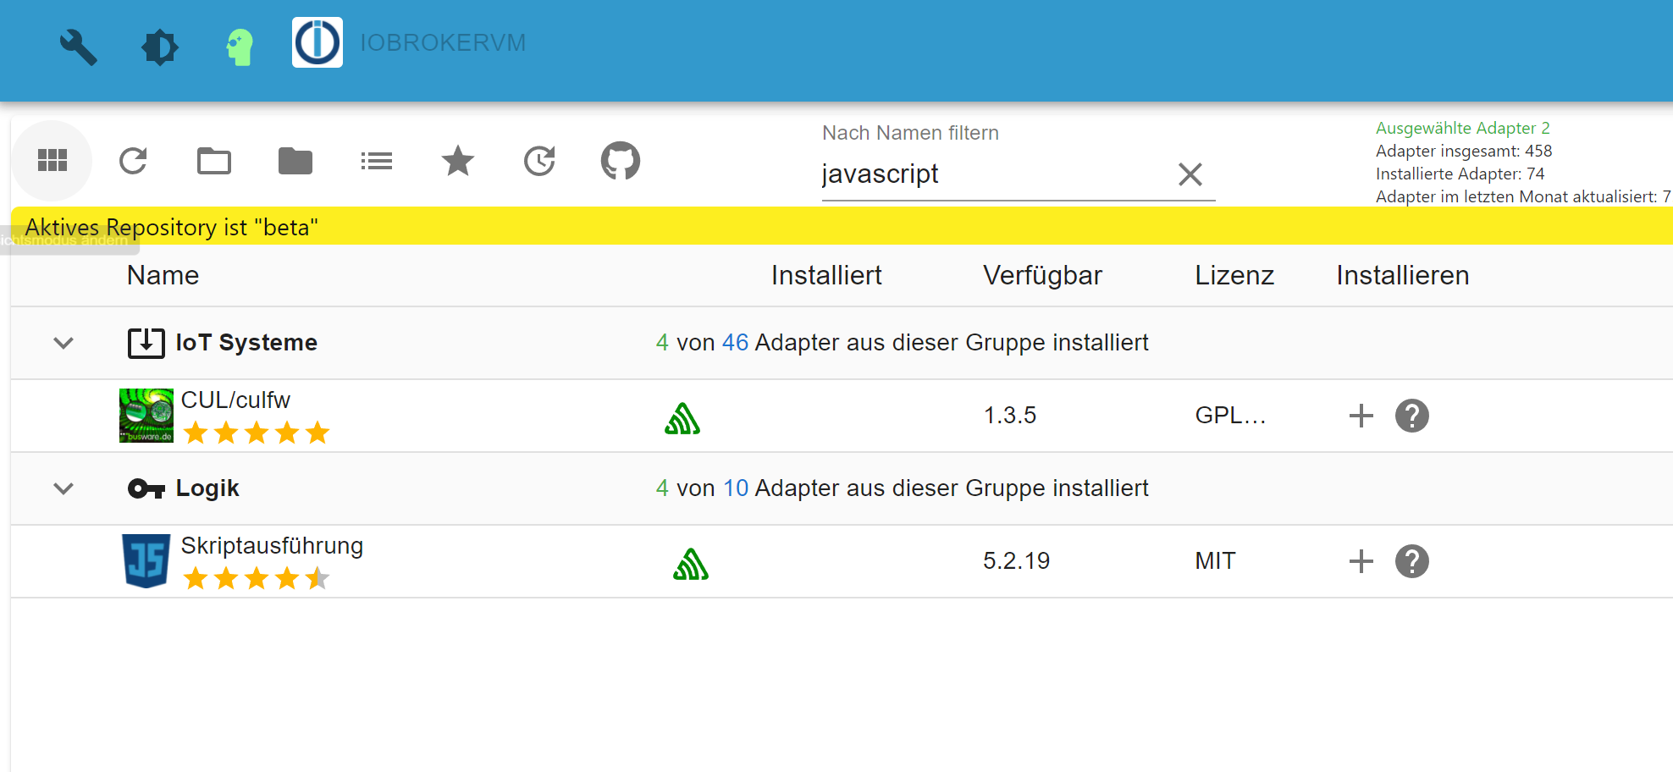The image size is (1673, 772).
Task: Filter by star favorites icon
Action: click(458, 160)
